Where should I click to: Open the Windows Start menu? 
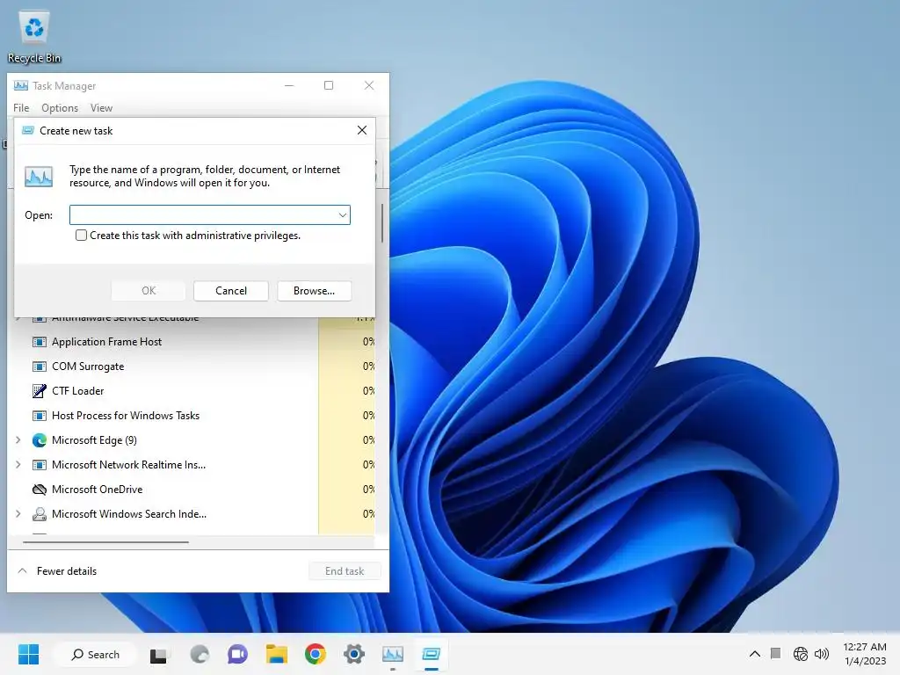(x=29, y=654)
